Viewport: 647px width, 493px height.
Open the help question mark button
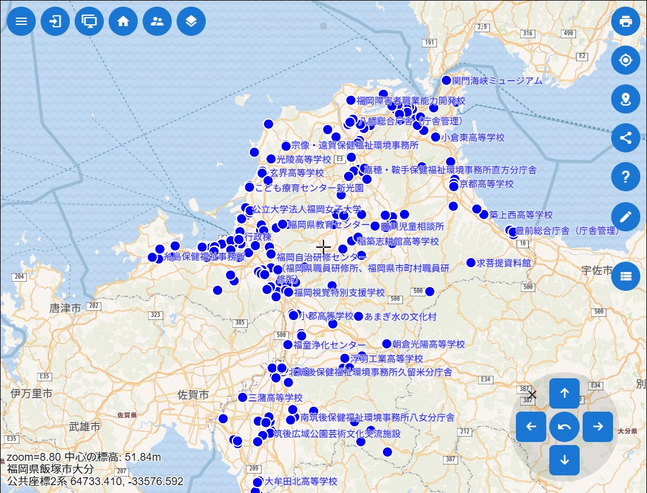click(x=626, y=177)
